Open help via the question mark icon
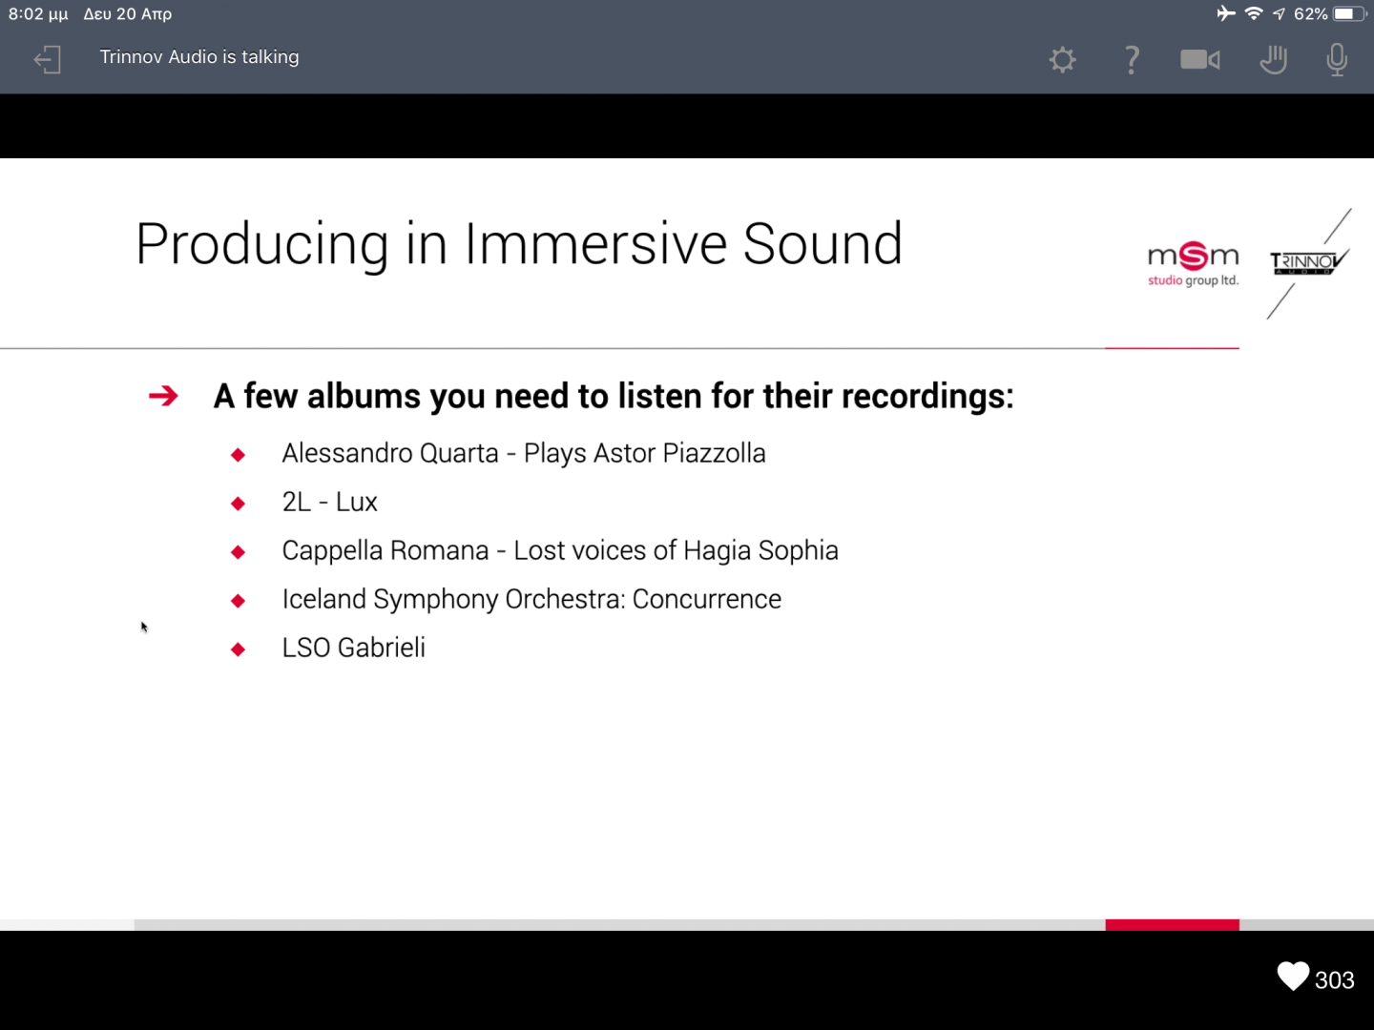This screenshot has height=1030, width=1374. click(x=1132, y=60)
